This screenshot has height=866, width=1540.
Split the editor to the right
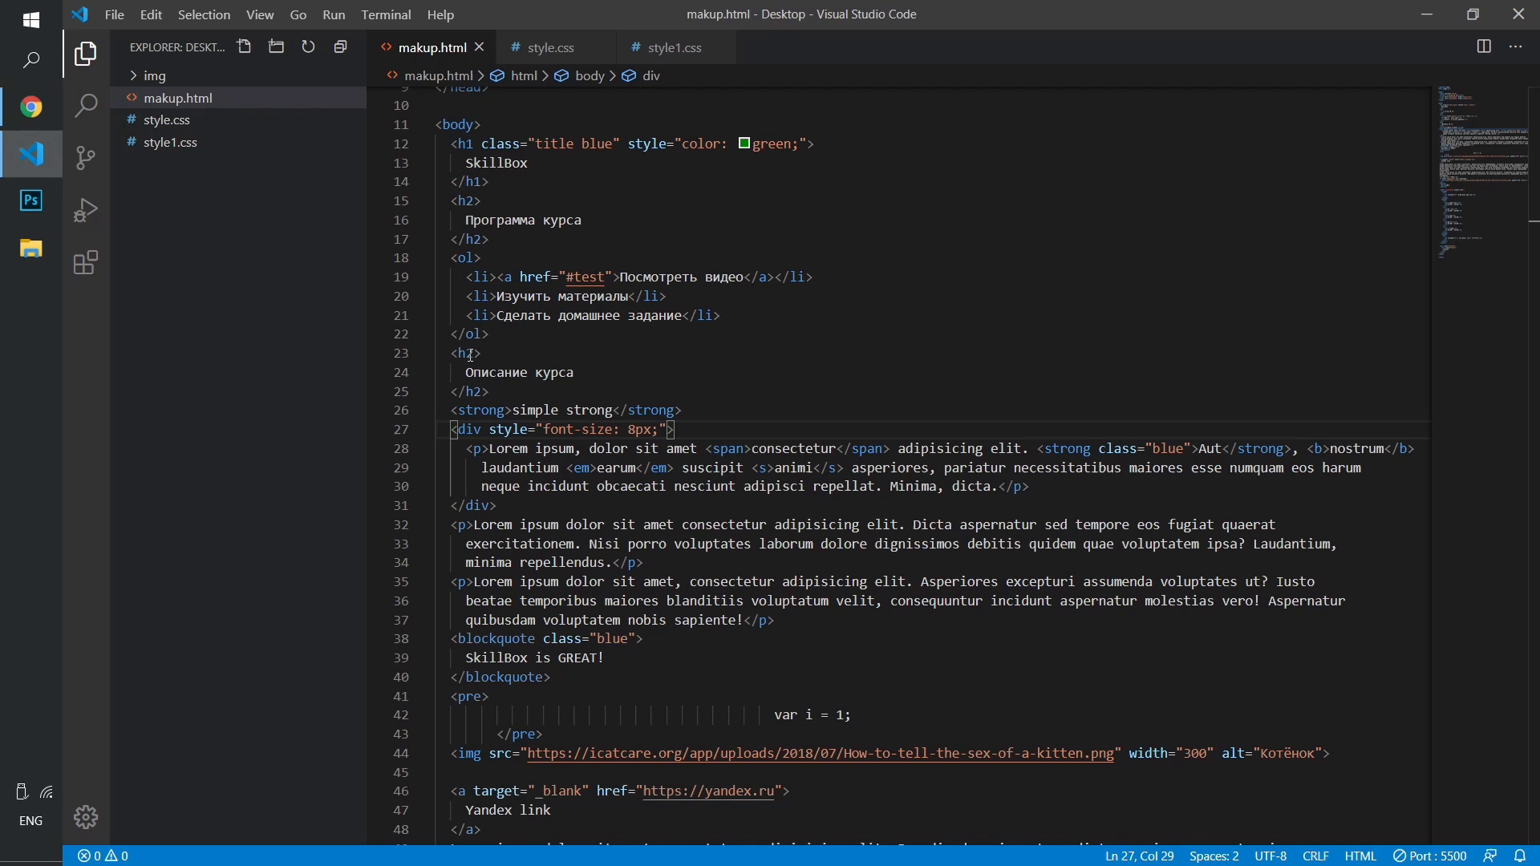coord(1484,47)
